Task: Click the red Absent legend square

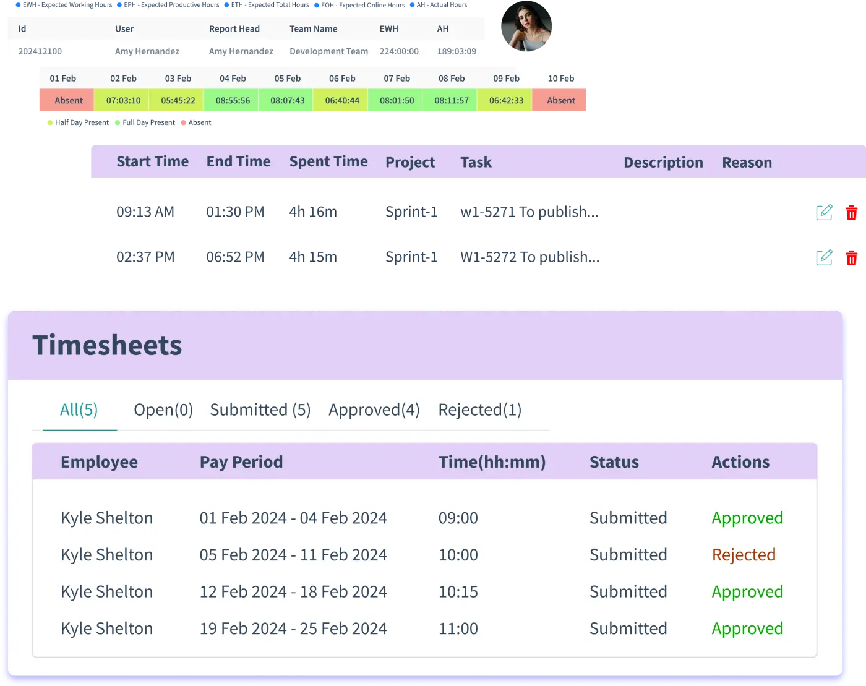Action: [x=183, y=123]
